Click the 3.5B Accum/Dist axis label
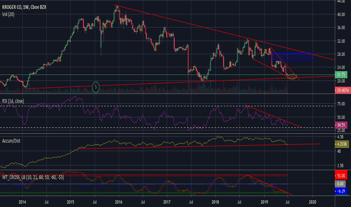The image size is (351, 207). pyautogui.click(x=340, y=166)
